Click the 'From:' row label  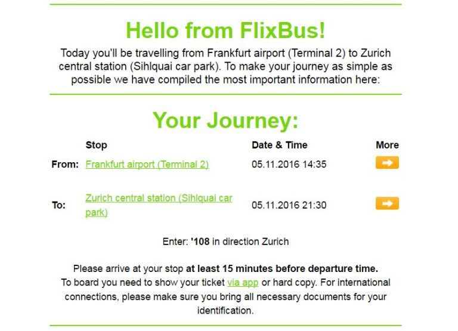pos(65,165)
